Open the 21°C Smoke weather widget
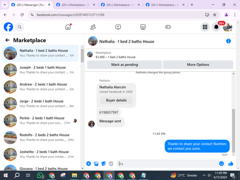Screen dimensions: 240x180 click(x=183, y=176)
